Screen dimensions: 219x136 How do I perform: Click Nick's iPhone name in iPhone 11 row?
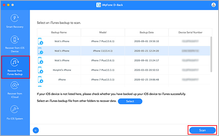[62, 51]
